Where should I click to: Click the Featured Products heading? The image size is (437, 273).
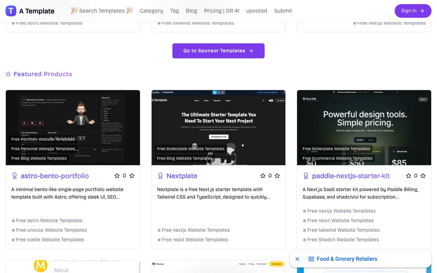pos(43,74)
